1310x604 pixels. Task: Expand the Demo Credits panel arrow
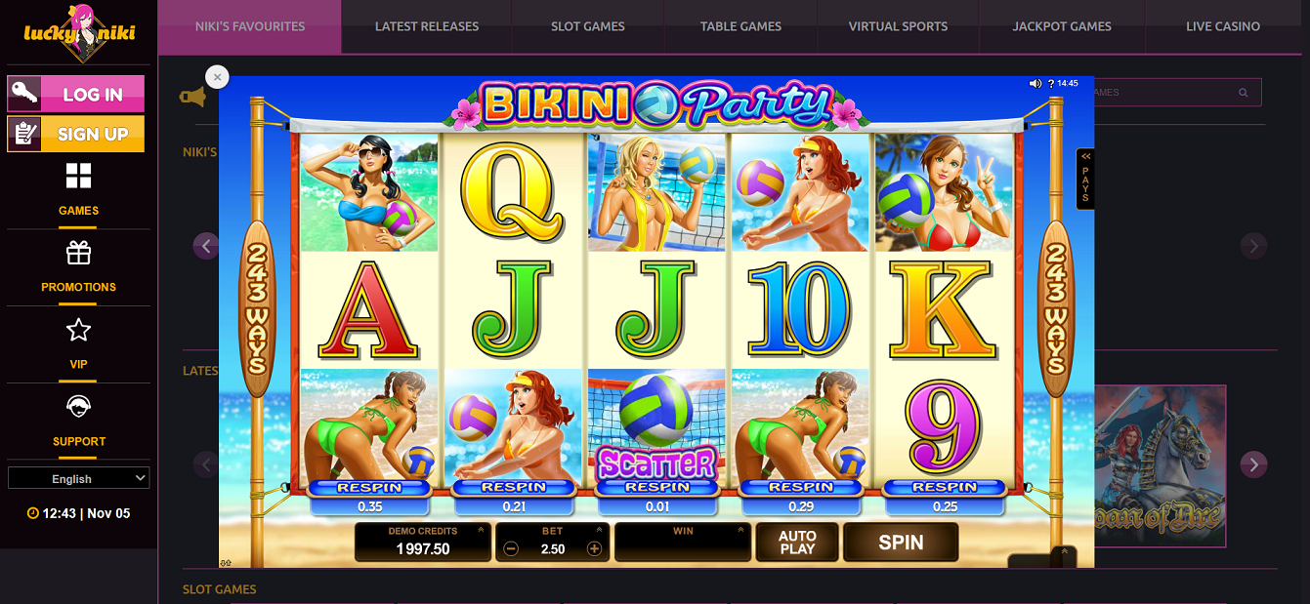[x=480, y=531]
